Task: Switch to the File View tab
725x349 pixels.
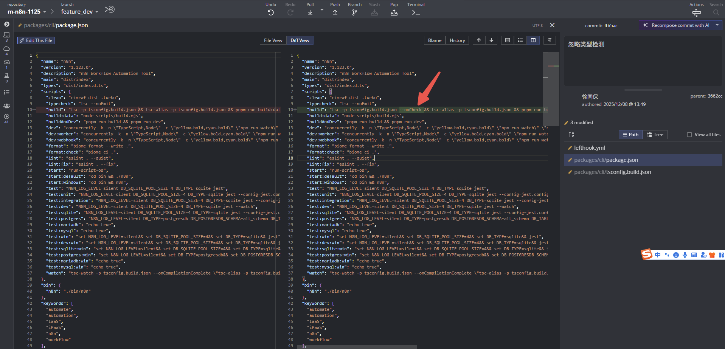Action: click(x=273, y=40)
